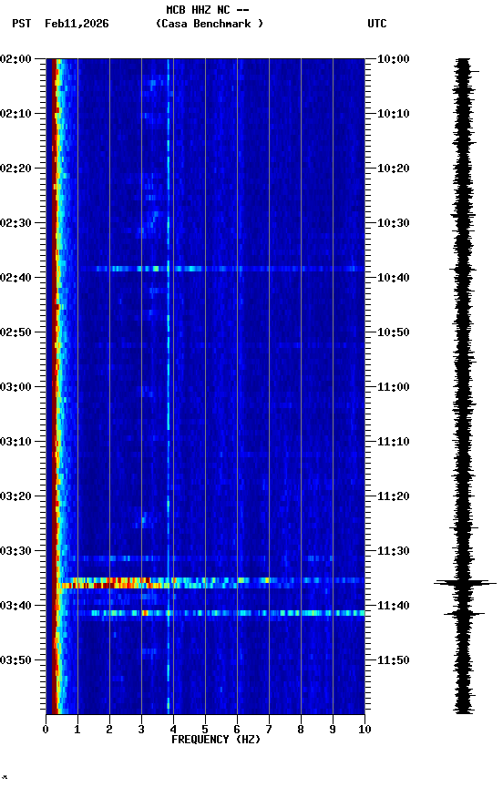Click the 11:00 UTC time label
The image size is (503, 787).
coord(394,387)
